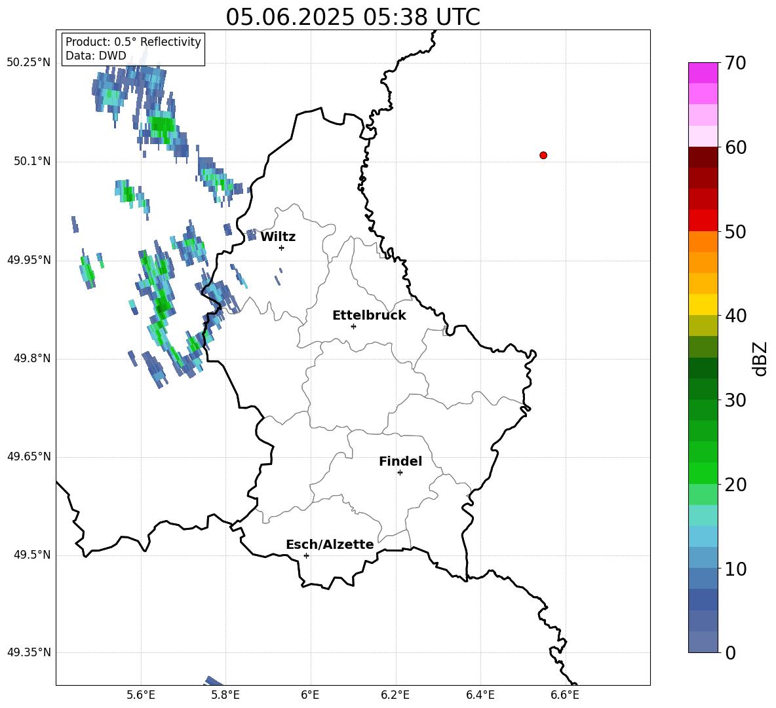Viewport: 776px width, 708px height.
Task: Click the 70 tick on colorbar
Action: [x=735, y=63]
